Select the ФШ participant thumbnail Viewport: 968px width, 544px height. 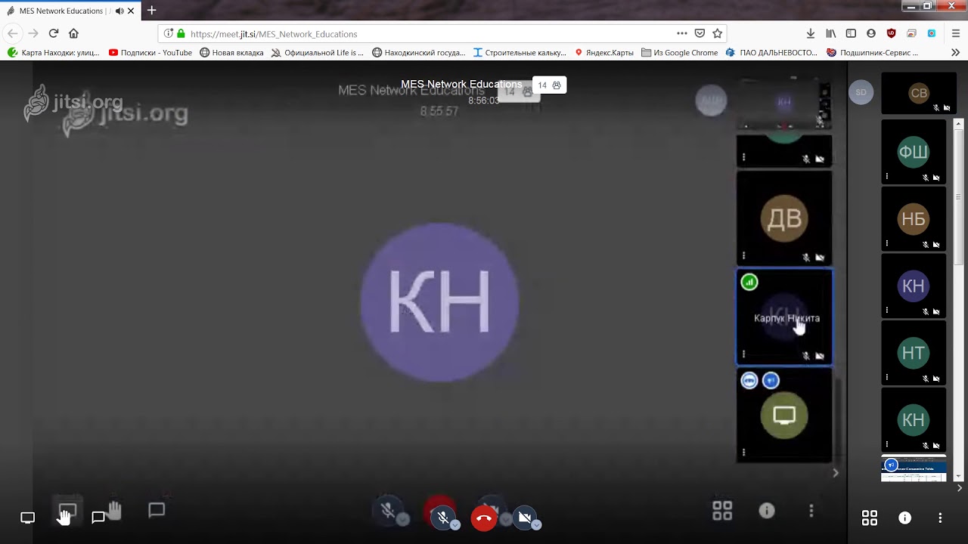(x=914, y=152)
